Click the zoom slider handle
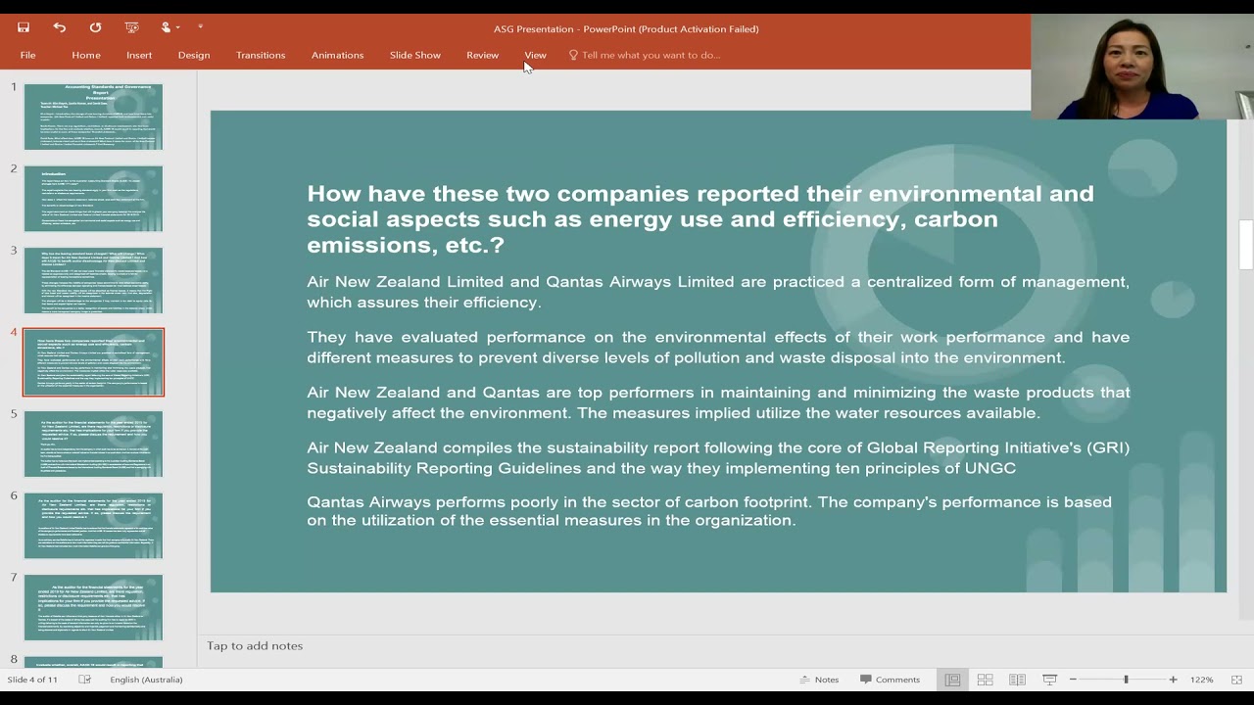 click(1126, 680)
